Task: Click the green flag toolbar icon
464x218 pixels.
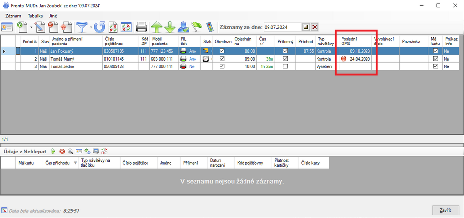Action: click(196, 27)
